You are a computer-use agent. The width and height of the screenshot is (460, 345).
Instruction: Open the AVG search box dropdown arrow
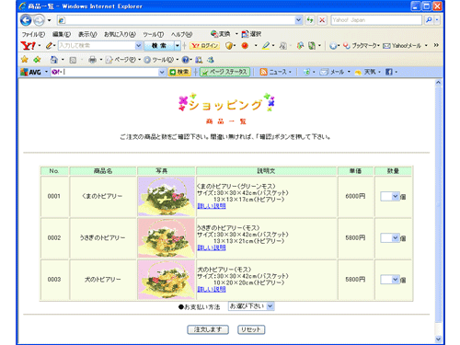[x=162, y=72]
